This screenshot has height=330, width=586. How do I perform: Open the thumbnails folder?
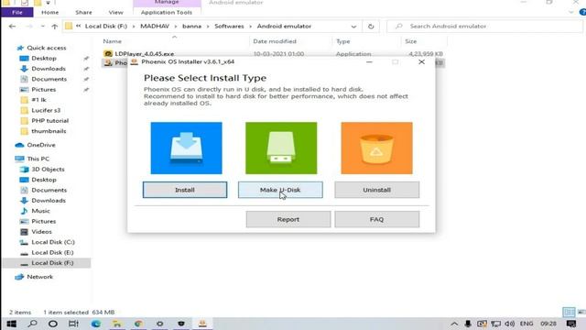(49, 131)
